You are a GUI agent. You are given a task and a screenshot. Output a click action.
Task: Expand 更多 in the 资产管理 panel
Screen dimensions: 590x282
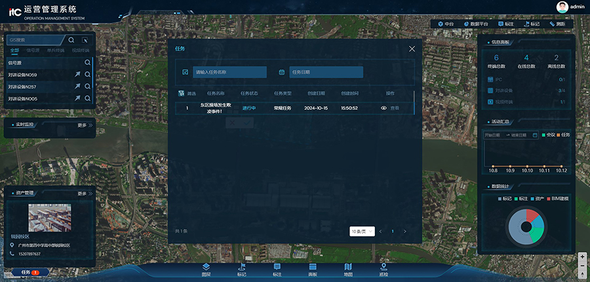pyautogui.click(x=85, y=194)
